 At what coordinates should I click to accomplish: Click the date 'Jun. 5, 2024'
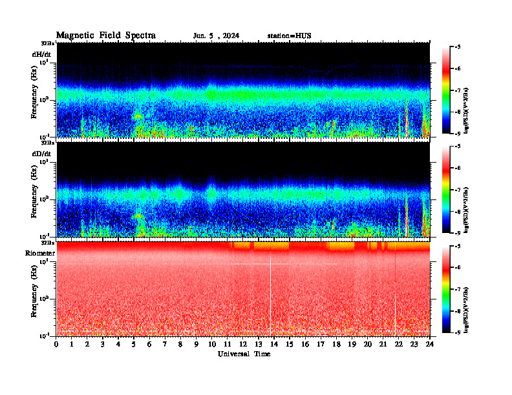(216, 36)
